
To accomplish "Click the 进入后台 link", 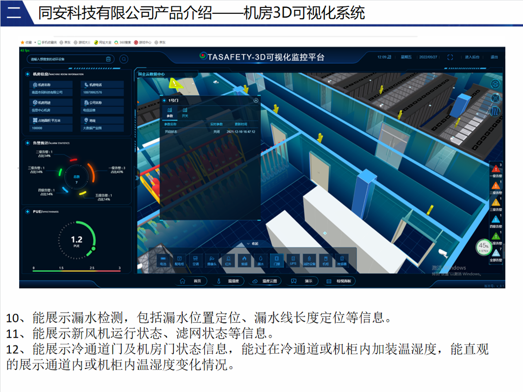I will (x=472, y=57).
